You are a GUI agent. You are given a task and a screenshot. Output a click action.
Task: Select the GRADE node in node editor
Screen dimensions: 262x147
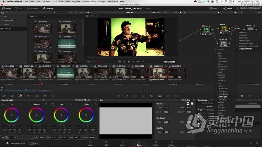(x=223, y=29)
